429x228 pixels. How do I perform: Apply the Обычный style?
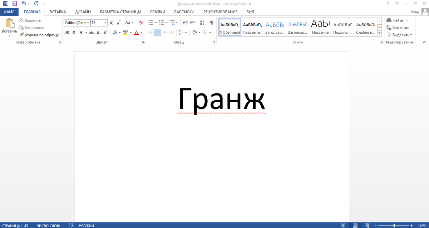tap(230, 28)
